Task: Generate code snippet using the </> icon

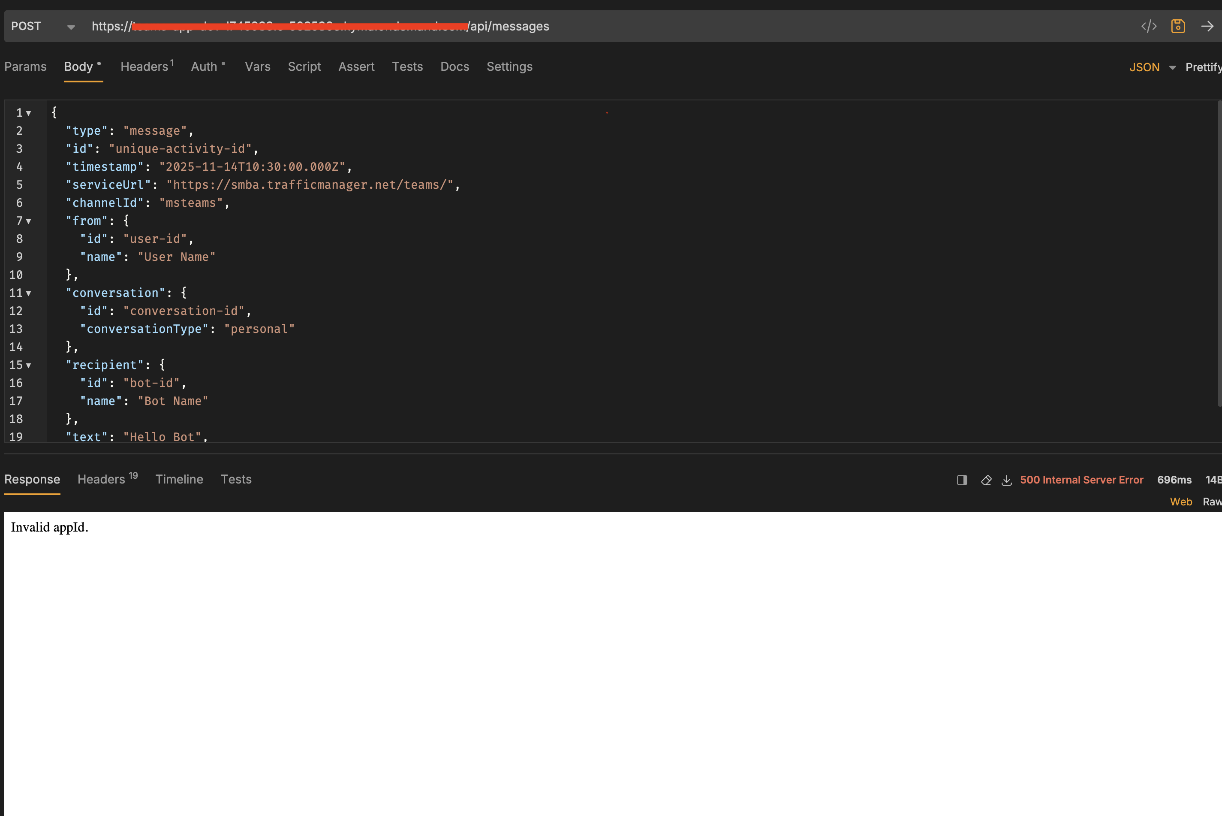Action: click(x=1150, y=25)
